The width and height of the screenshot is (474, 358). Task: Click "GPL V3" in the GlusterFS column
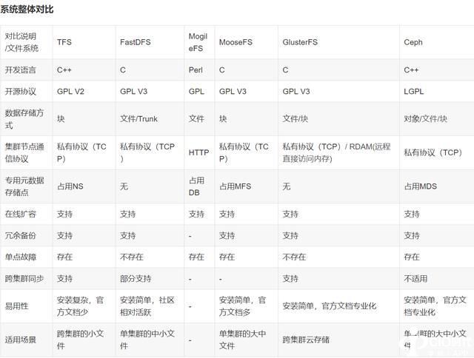(296, 92)
